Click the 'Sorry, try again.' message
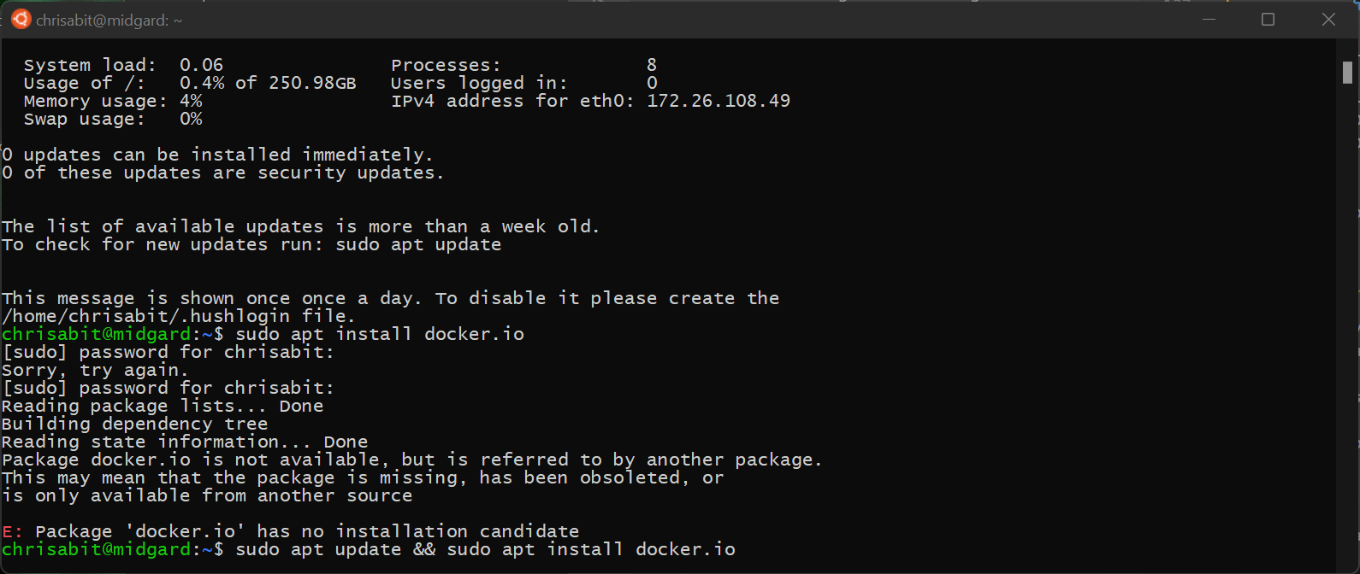The image size is (1360, 574). click(x=95, y=370)
